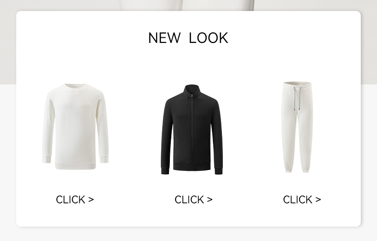Click the grey drawstring on the jogger pants
The width and height of the screenshot is (377, 241).
point(297,99)
